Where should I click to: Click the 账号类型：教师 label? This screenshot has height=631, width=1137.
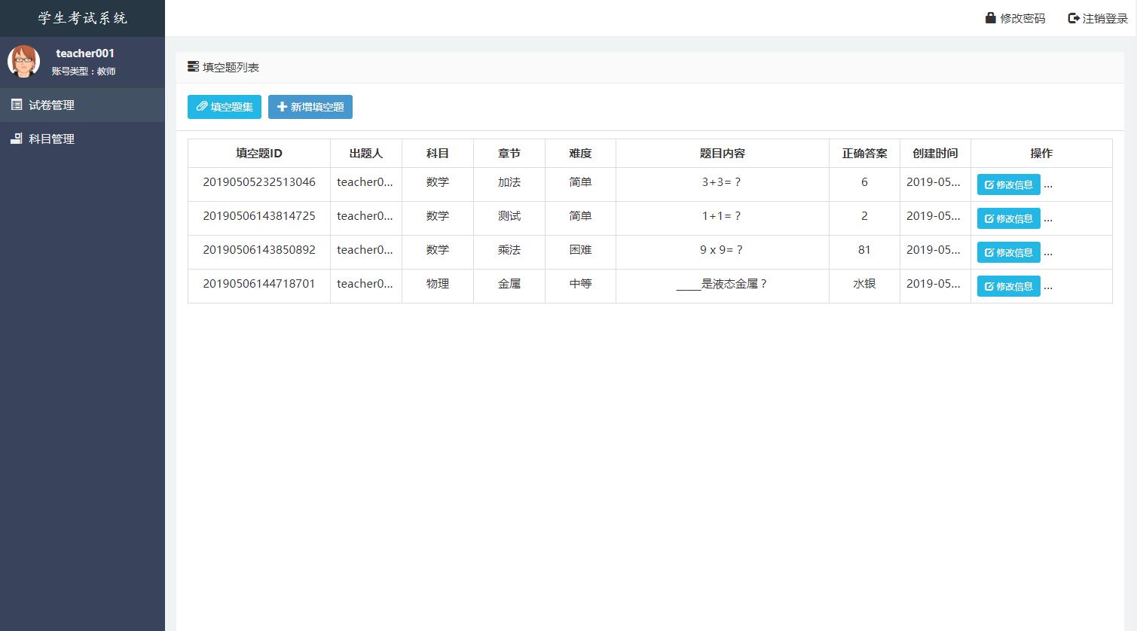pyautogui.click(x=84, y=71)
